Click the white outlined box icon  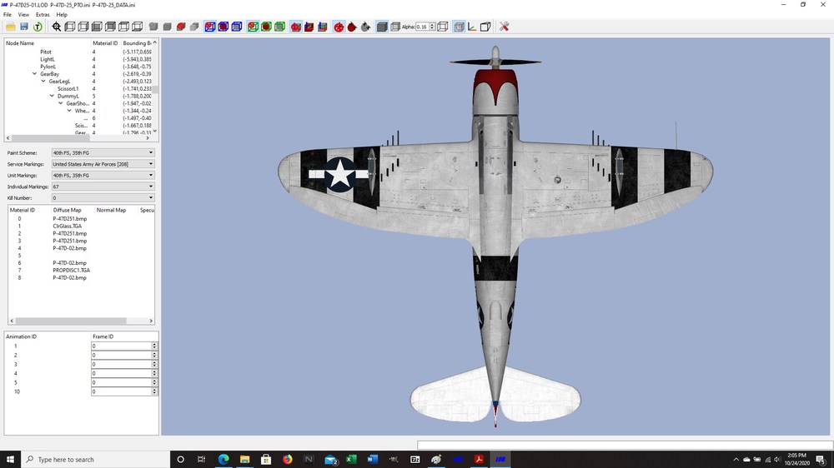(x=485, y=27)
